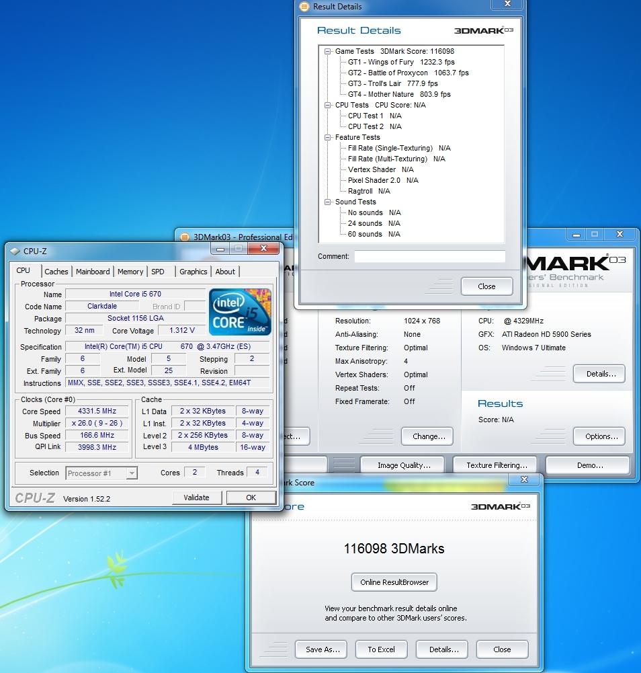
Task: Switch to the Caches tab in CPU-Z
Action: click(56, 272)
